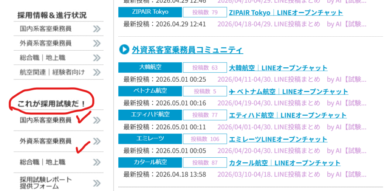
Task: Open ZIPAIR Tokyo｜LINEオープンチャット link
Action: click(x=286, y=12)
